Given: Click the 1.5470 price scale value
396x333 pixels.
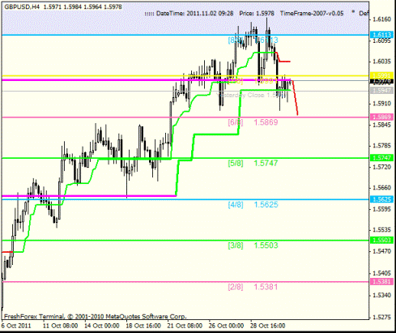Looking at the screenshot, I should pos(381,251).
